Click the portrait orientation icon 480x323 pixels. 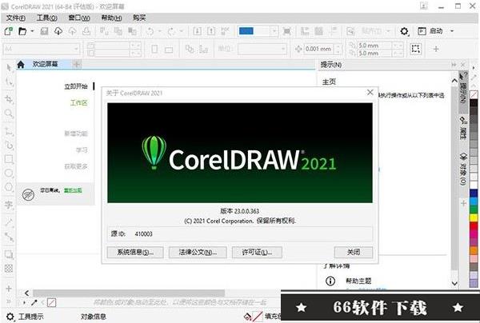tap(155, 49)
